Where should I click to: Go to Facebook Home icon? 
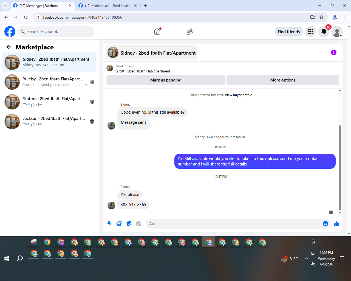pyautogui.click(x=157, y=32)
